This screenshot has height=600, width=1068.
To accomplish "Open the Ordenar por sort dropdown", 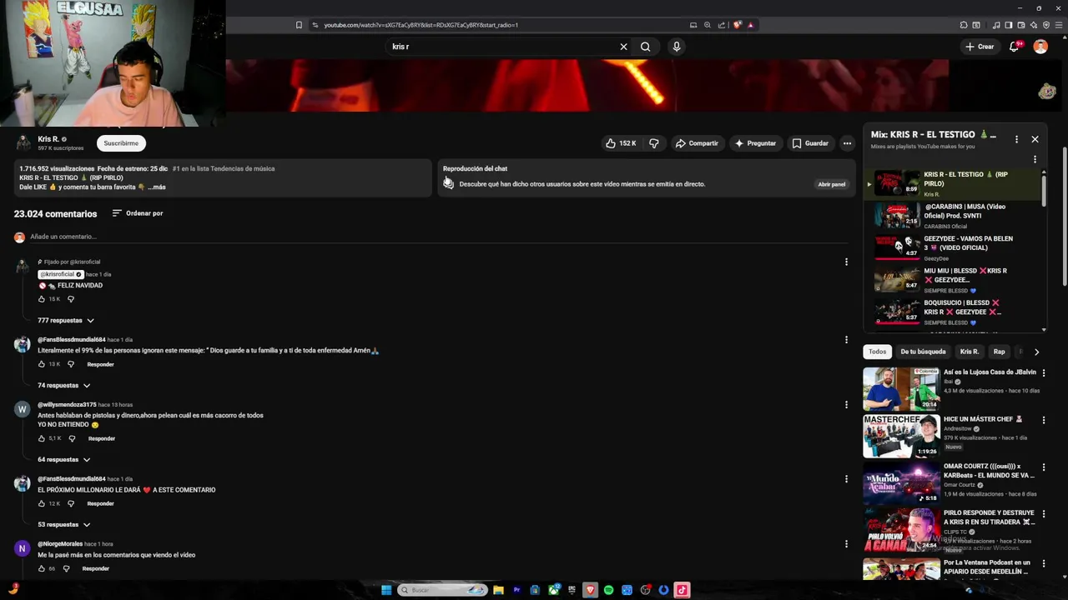I will (138, 213).
